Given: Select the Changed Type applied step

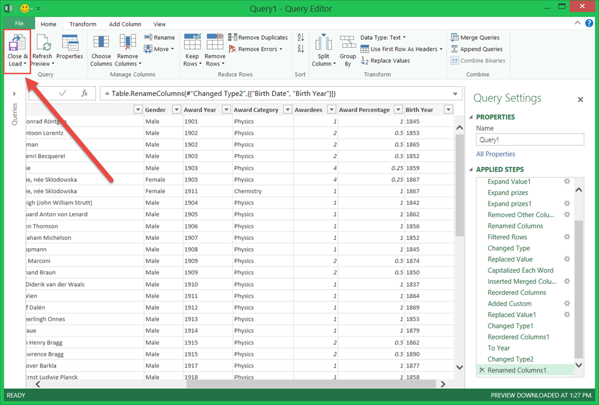Looking at the screenshot, I should pos(508,248).
